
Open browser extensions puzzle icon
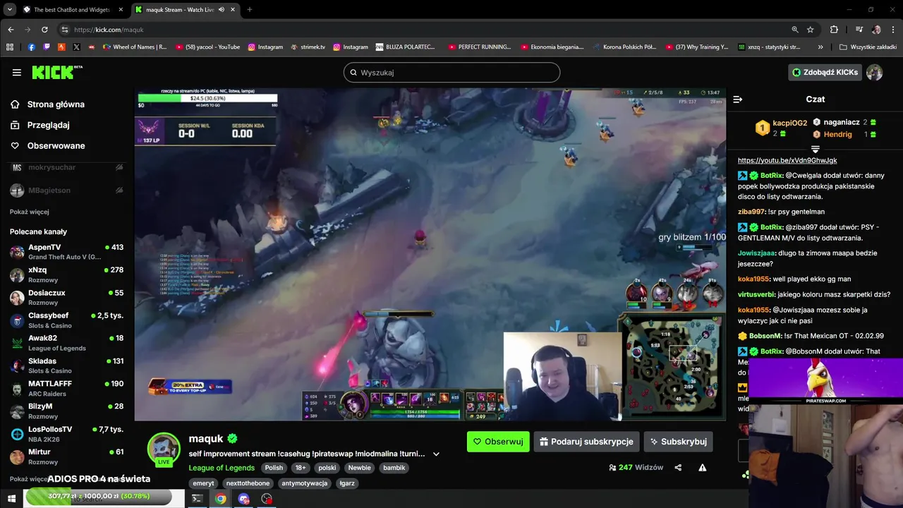pyautogui.click(x=834, y=30)
